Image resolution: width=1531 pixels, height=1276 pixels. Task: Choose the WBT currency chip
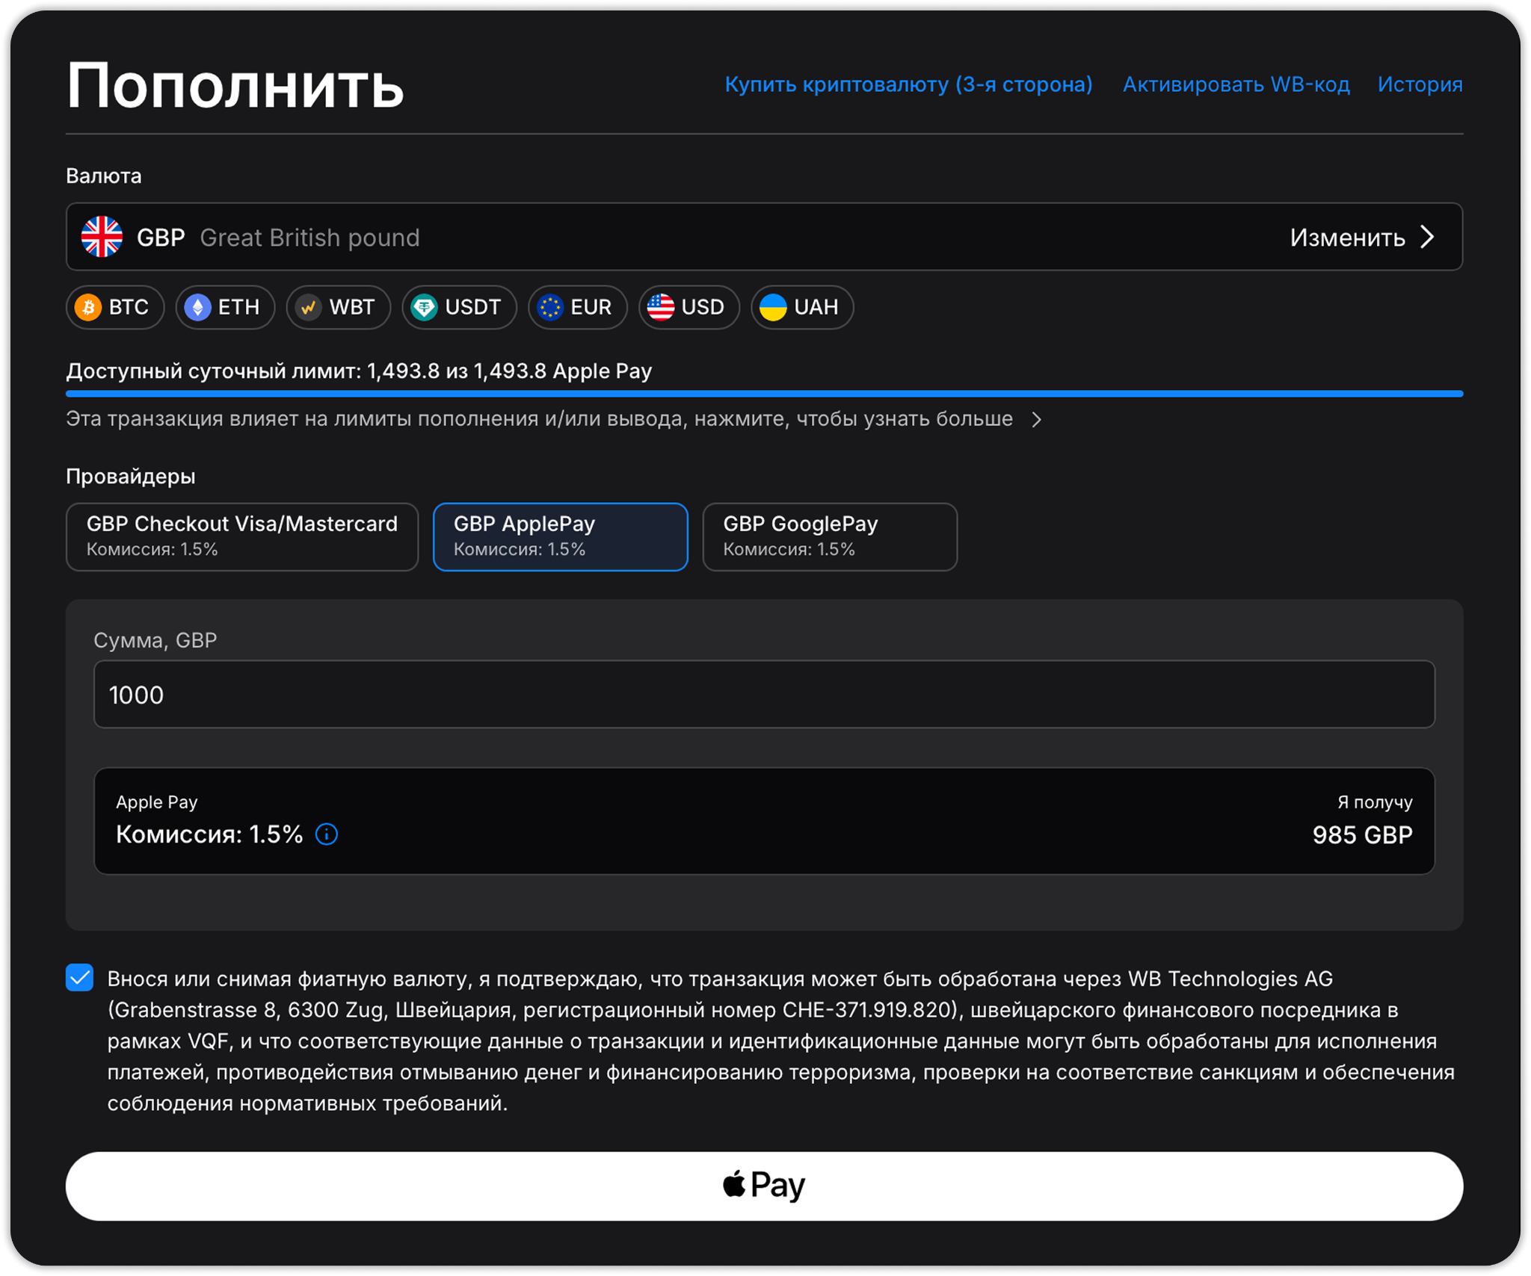click(x=338, y=307)
